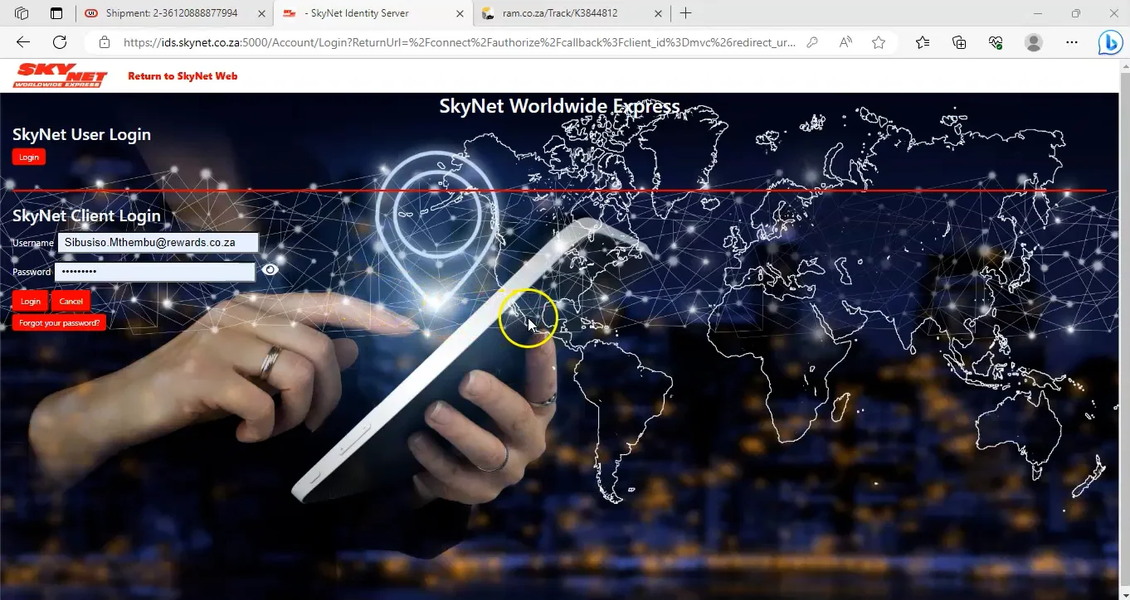Switch to the ram.co.za Track tab
Image resolution: width=1130 pixels, height=600 pixels.
560,13
